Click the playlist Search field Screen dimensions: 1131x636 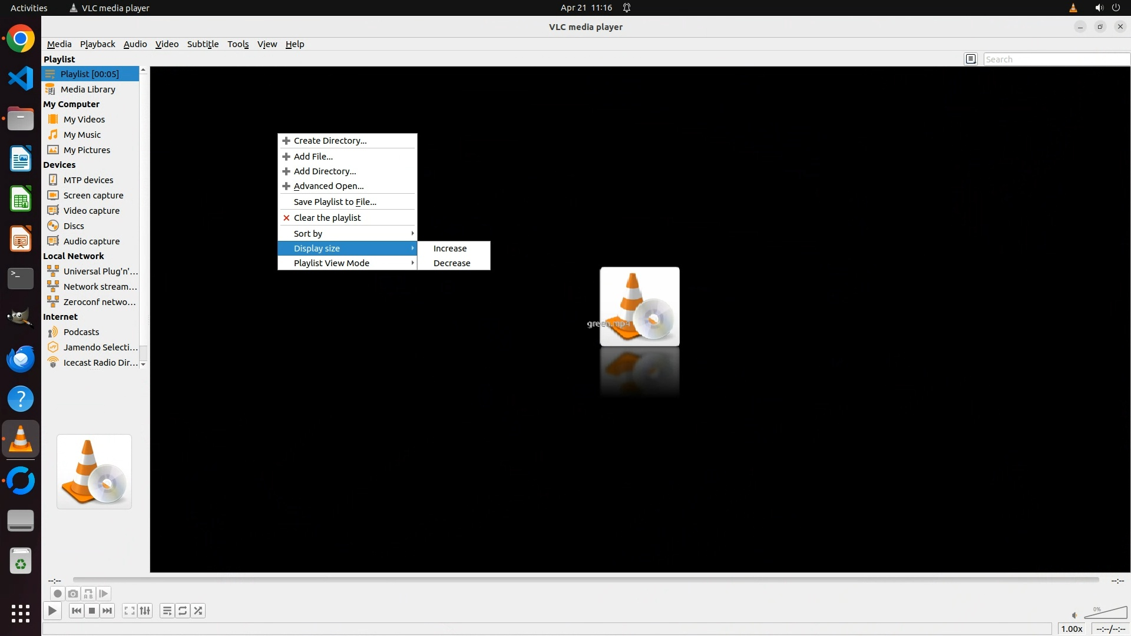[1056, 59]
